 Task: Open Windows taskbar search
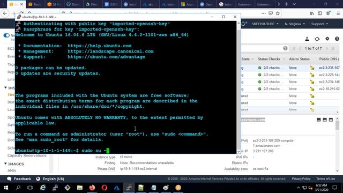click(x=18, y=188)
